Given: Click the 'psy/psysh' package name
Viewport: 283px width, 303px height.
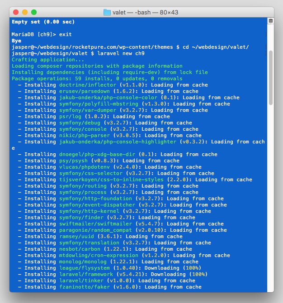Looking at the screenshot, I should tap(73, 161).
